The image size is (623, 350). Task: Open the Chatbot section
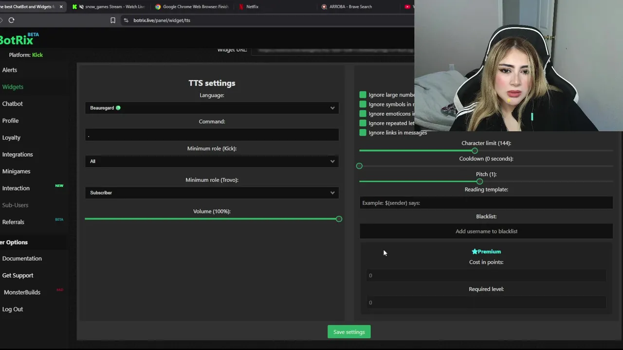[x=13, y=104]
